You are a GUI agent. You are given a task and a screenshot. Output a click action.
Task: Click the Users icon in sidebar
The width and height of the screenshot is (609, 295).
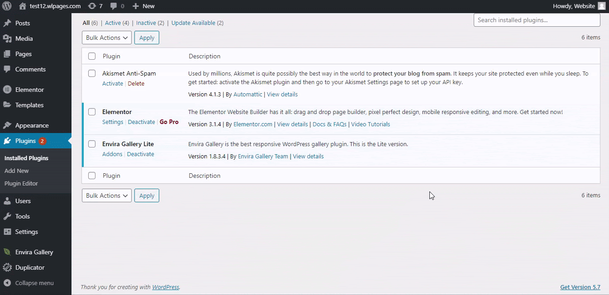point(7,201)
